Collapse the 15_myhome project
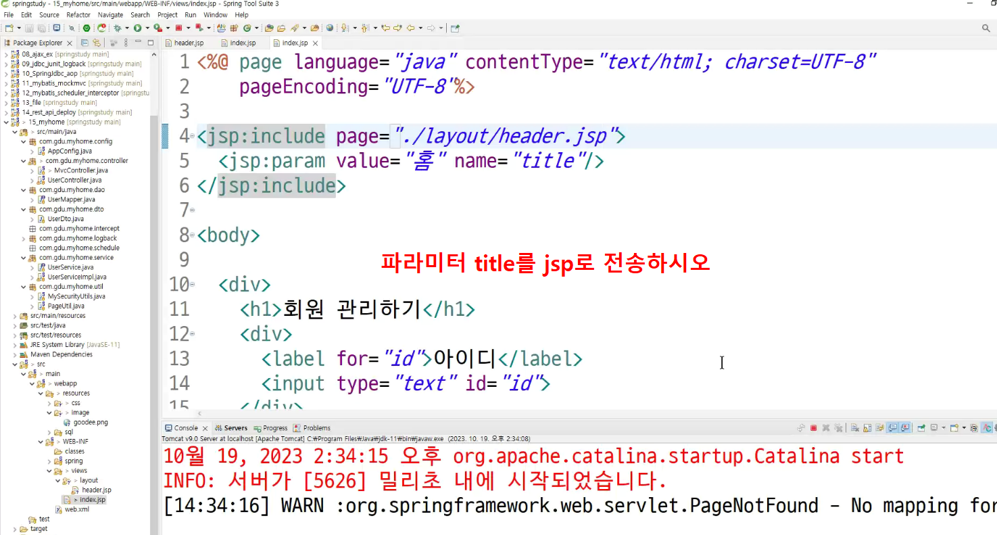This screenshot has width=997, height=535. point(6,122)
